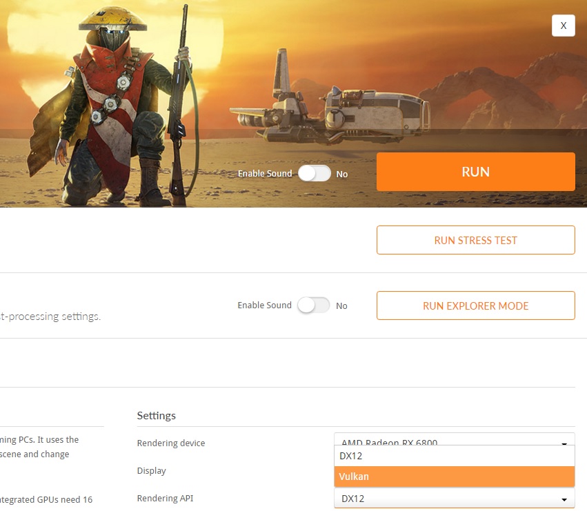The image size is (587, 511).
Task: Click the Rendering API dropdown arrow
Action: (x=564, y=499)
